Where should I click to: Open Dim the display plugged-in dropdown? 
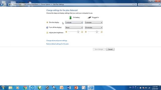click(94, 22)
